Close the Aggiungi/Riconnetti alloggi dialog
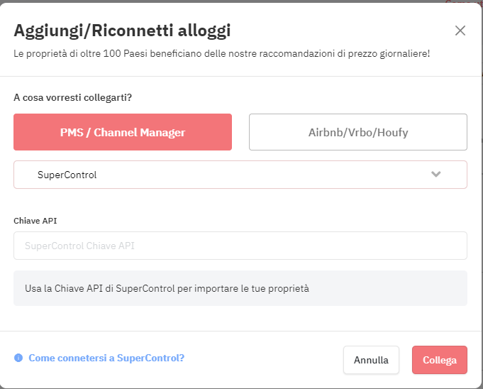This screenshot has width=483, height=389. [x=460, y=31]
